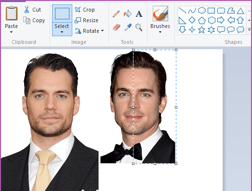Choose the Rounded rectangular callout shape
The image size is (252, 191).
pyautogui.click(x=221, y=30)
